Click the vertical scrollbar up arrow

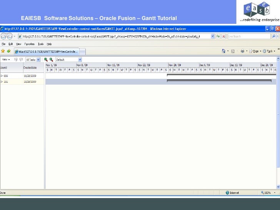278,58
